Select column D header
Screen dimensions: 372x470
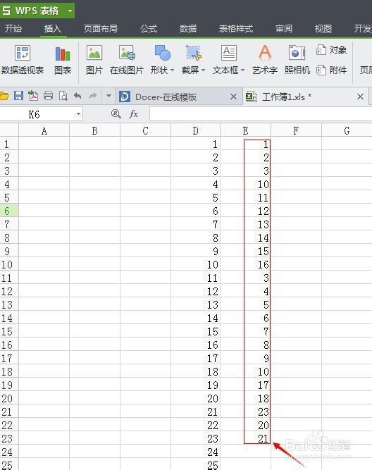coord(195,130)
